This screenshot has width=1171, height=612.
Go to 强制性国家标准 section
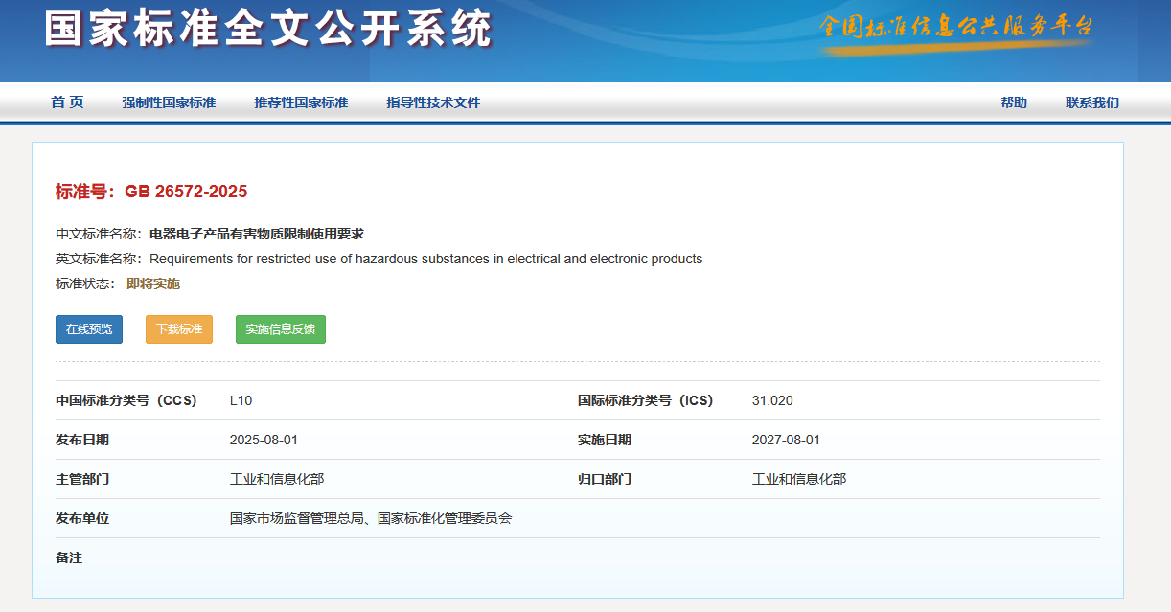[x=169, y=102]
